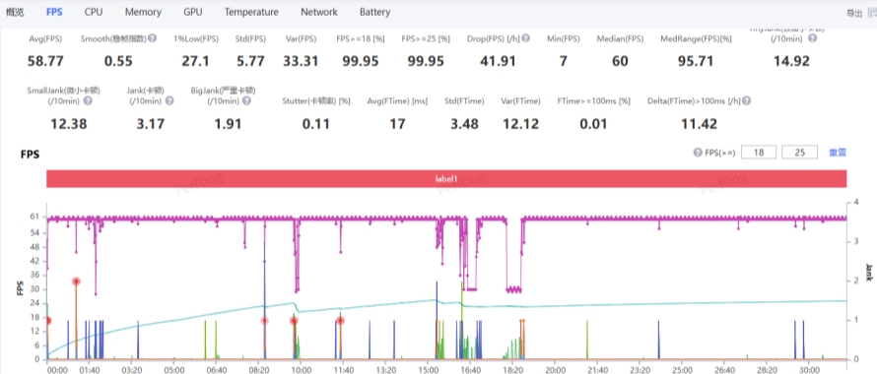Viewport: 877px width, 374px height.
Task: Switch to the GPU tab
Action: (193, 12)
